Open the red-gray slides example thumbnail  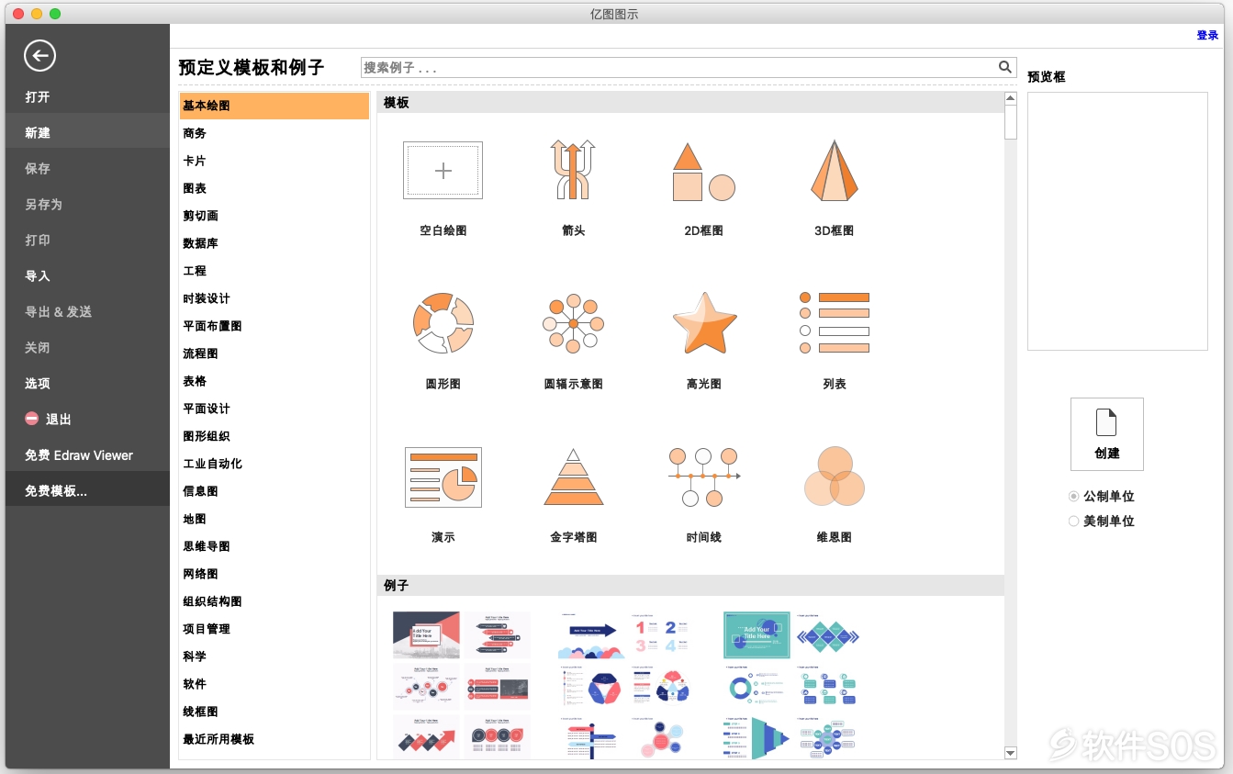pos(461,684)
